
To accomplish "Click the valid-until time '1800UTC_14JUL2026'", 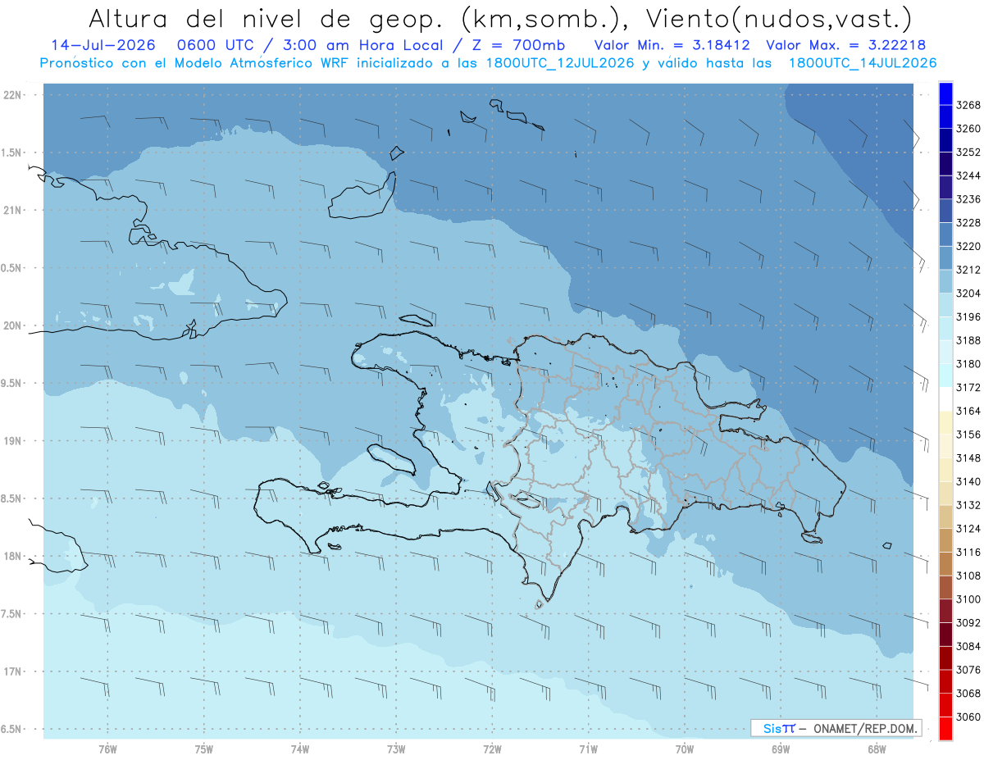I will point(862,62).
